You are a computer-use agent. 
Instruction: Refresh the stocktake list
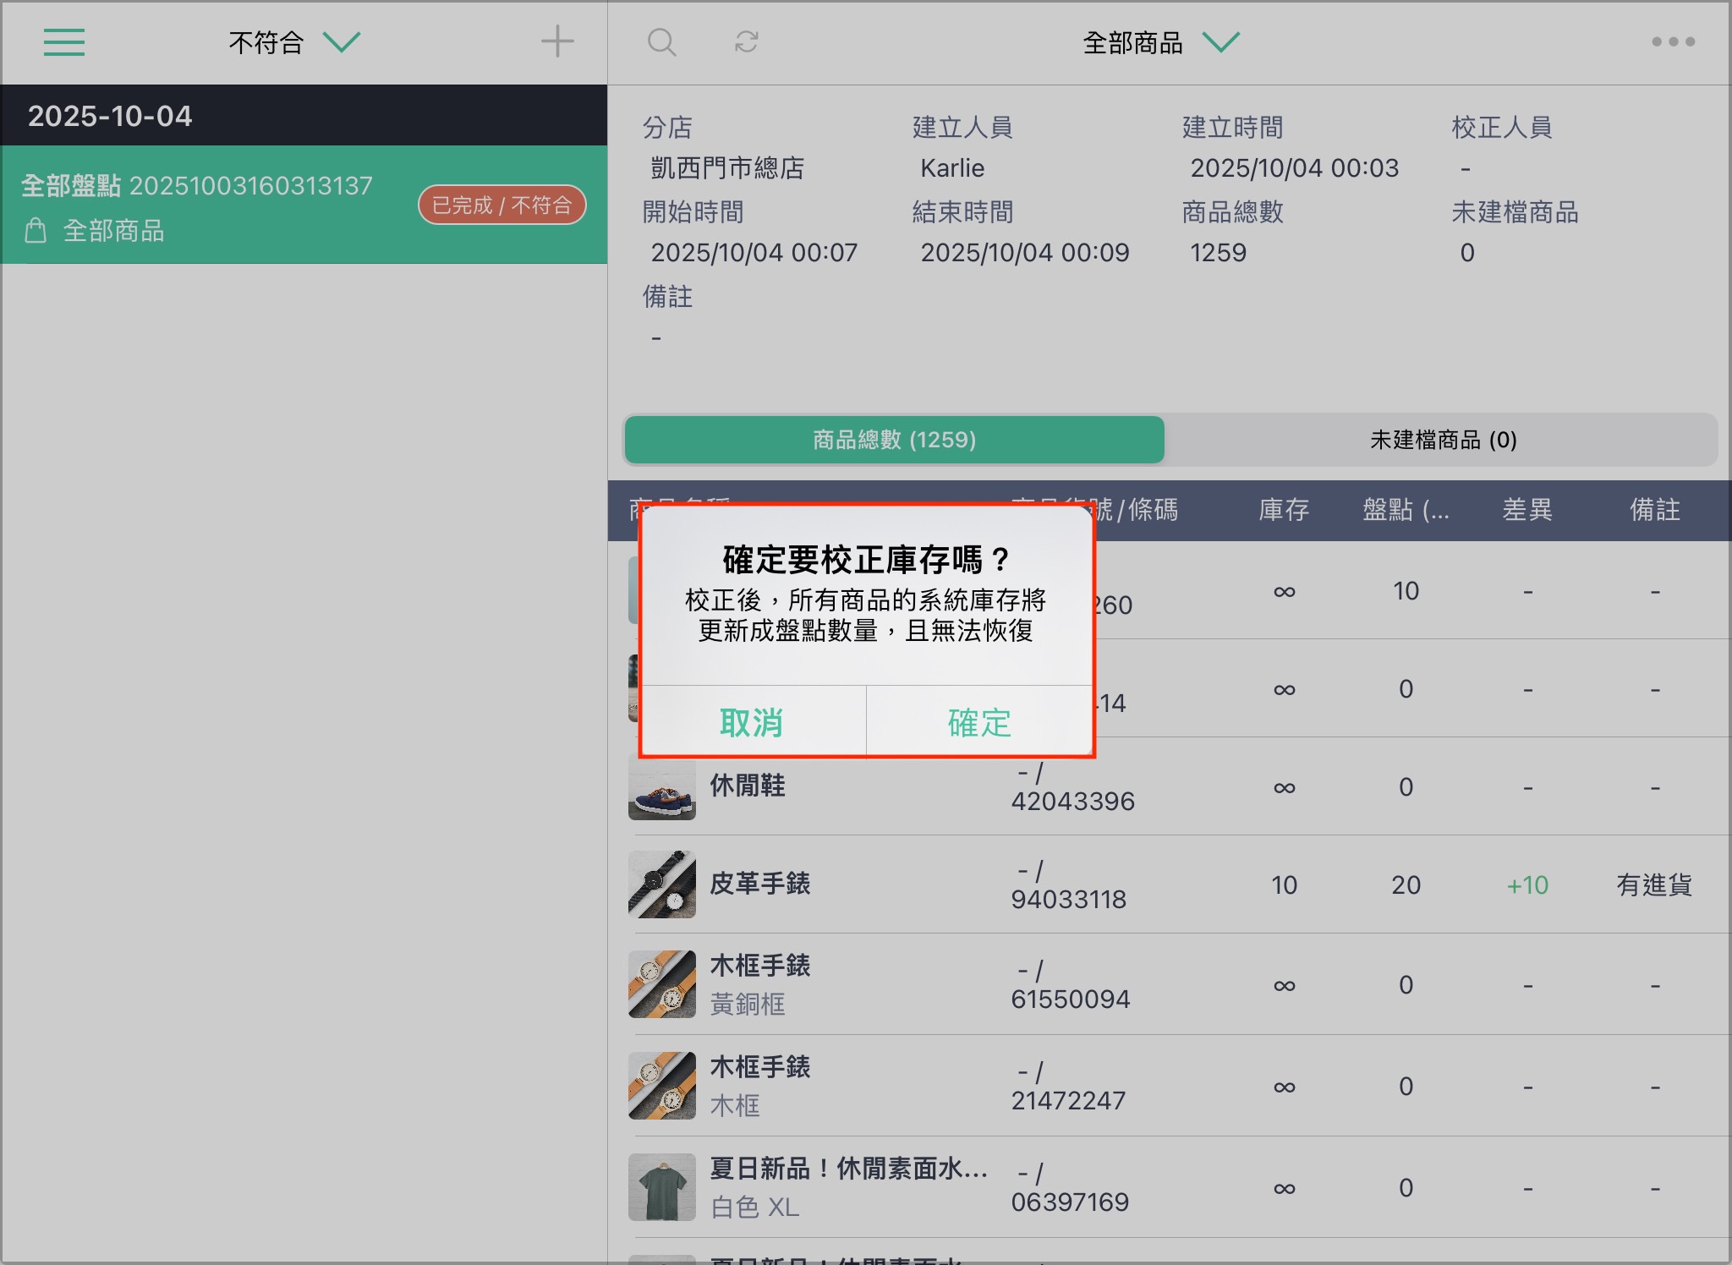(x=746, y=41)
